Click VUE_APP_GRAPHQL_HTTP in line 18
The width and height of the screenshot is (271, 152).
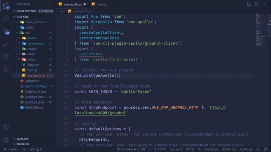[175, 108]
